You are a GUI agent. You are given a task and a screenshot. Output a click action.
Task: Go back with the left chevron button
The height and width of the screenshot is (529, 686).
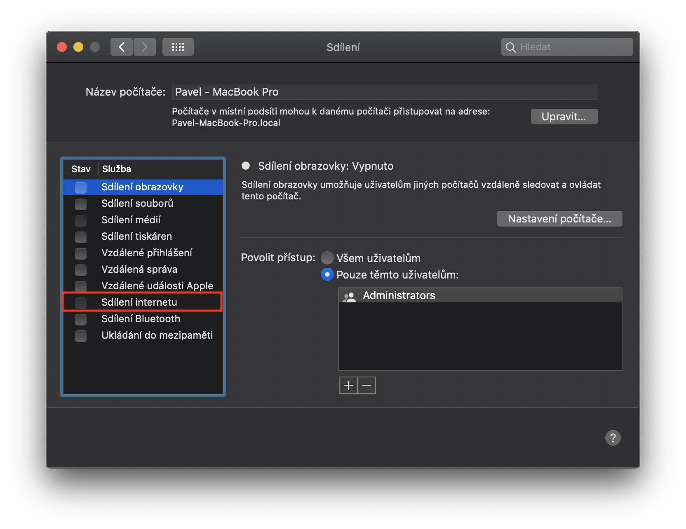click(x=122, y=47)
